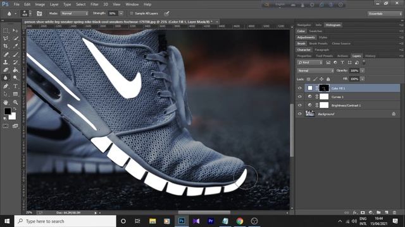Open the Fill slider dropdown
Image resolution: width=405 pixels, height=227 pixels.
click(363, 79)
